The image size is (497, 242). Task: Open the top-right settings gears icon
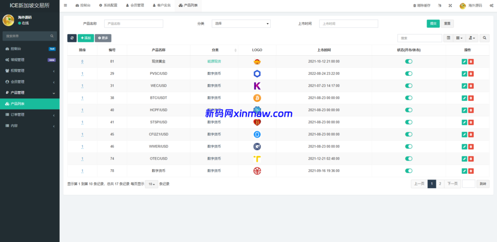(491, 5)
